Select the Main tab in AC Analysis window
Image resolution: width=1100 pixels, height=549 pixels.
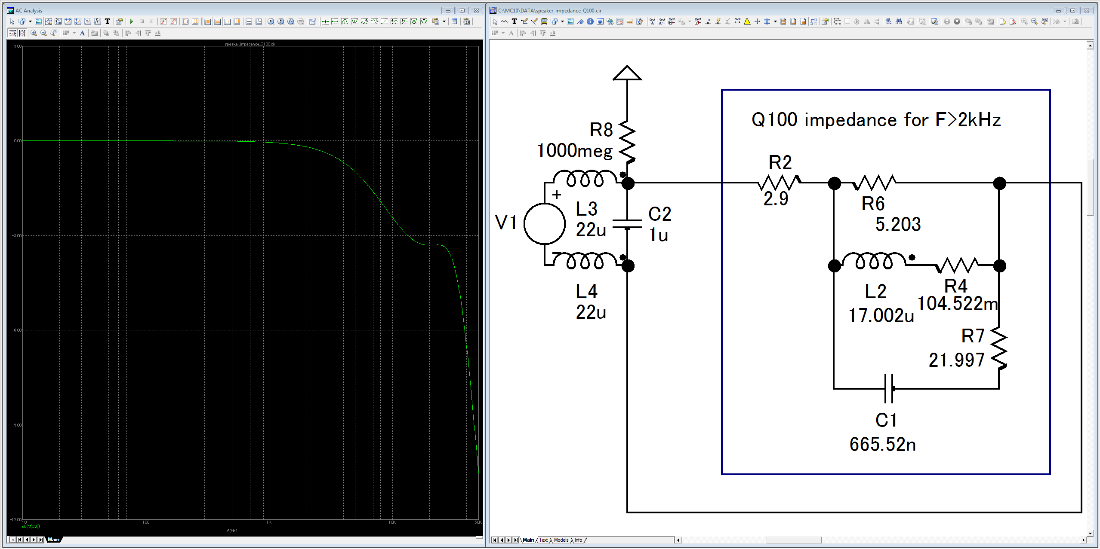pyautogui.click(x=54, y=540)
